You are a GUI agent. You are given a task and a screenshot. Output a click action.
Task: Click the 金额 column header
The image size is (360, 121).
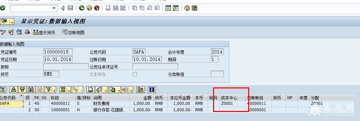pos(141,98)
